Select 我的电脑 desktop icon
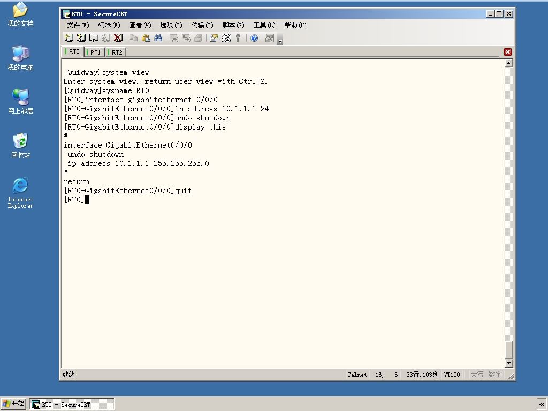This screenshot has width=548, height=411. (21, 58)
